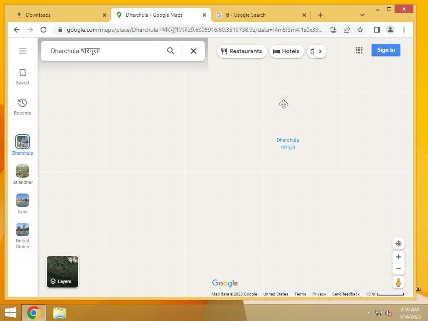Share this page from address bar
The image size is (428, 321).
coord(346,30)
